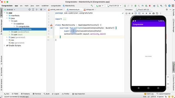Collapse the java folder arrow
Viewport: 175px width, 98px height.
7,18
